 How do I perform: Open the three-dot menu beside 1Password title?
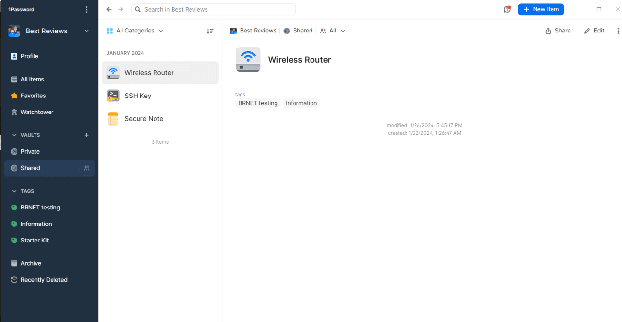click(x=86, y=10)
